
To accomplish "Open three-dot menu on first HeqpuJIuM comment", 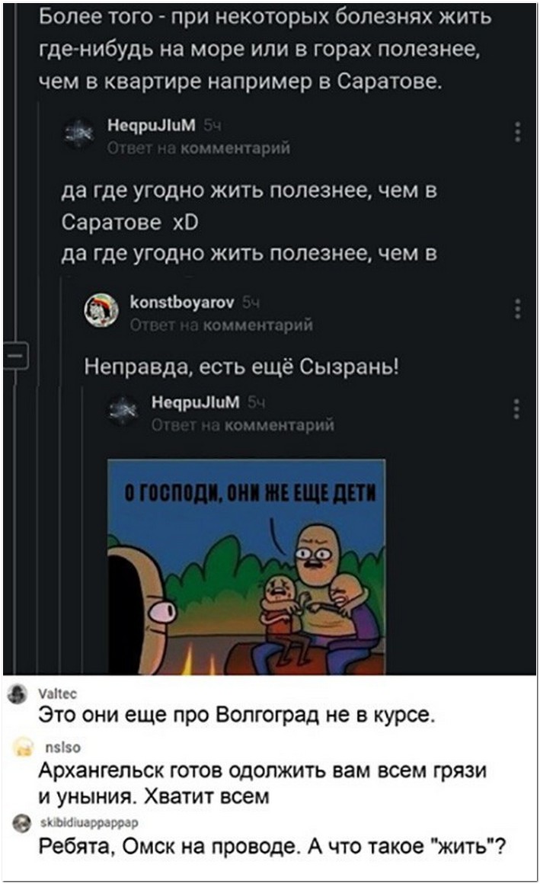I will point(517,131).
